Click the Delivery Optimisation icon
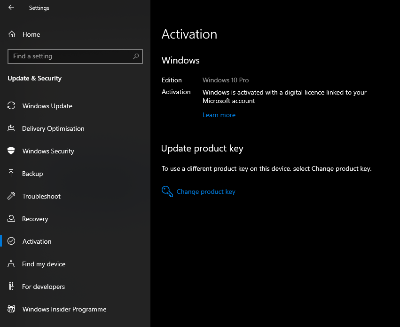Screen dimensions: 400x327 pyautogui.click(x=11, y=128)
